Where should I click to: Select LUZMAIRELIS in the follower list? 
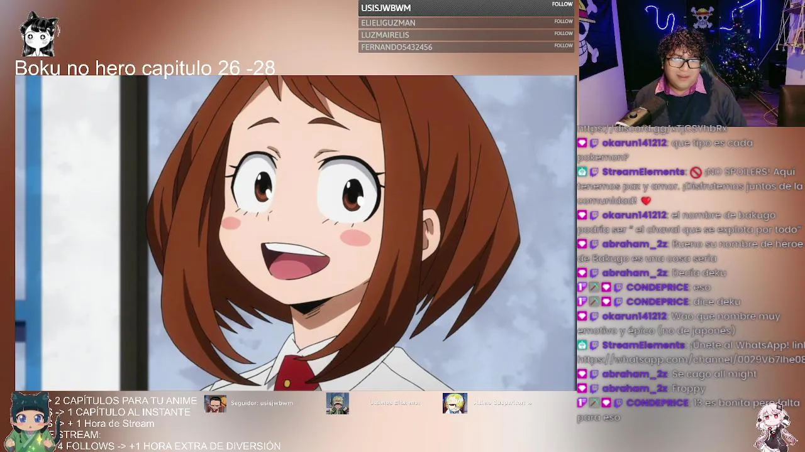385,35
